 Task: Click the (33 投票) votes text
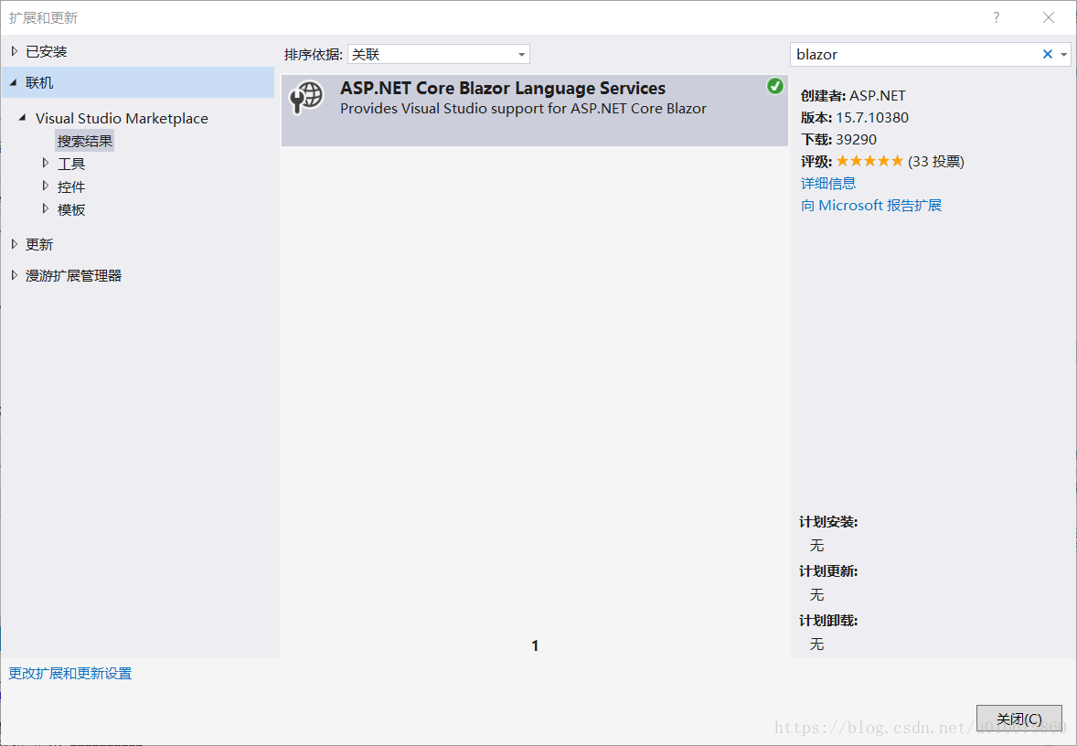point(936,162)
